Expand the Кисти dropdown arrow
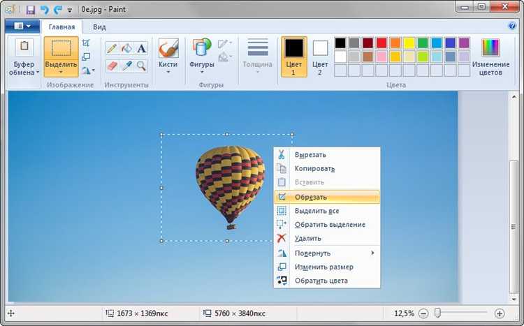This screenshot has width=524, height=326. 168,72
